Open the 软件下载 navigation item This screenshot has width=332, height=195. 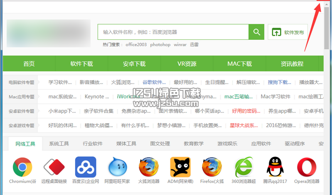coord(81,63)
